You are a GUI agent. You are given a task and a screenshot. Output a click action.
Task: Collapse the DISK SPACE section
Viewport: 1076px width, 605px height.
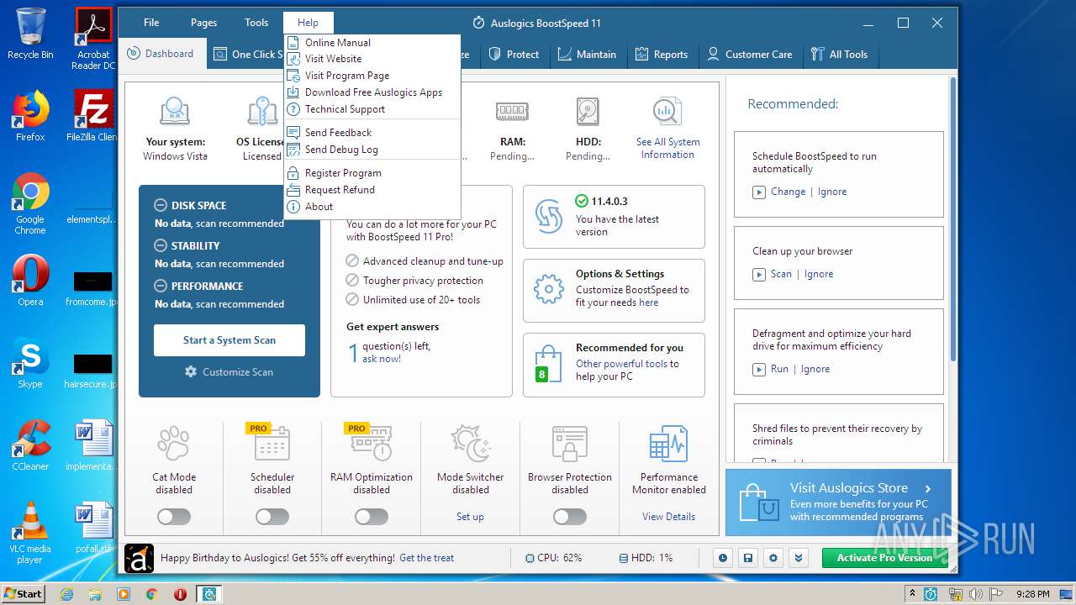click(161, 205)
